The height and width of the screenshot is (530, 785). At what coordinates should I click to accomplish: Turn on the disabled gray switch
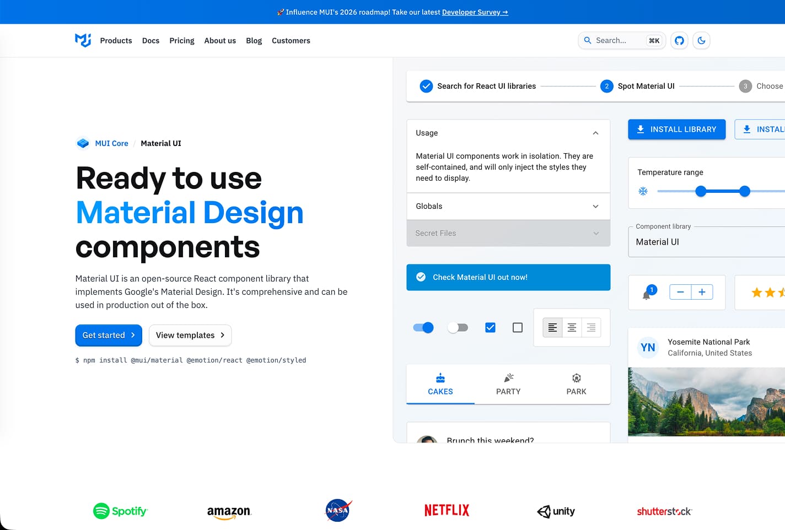point(458,328)
